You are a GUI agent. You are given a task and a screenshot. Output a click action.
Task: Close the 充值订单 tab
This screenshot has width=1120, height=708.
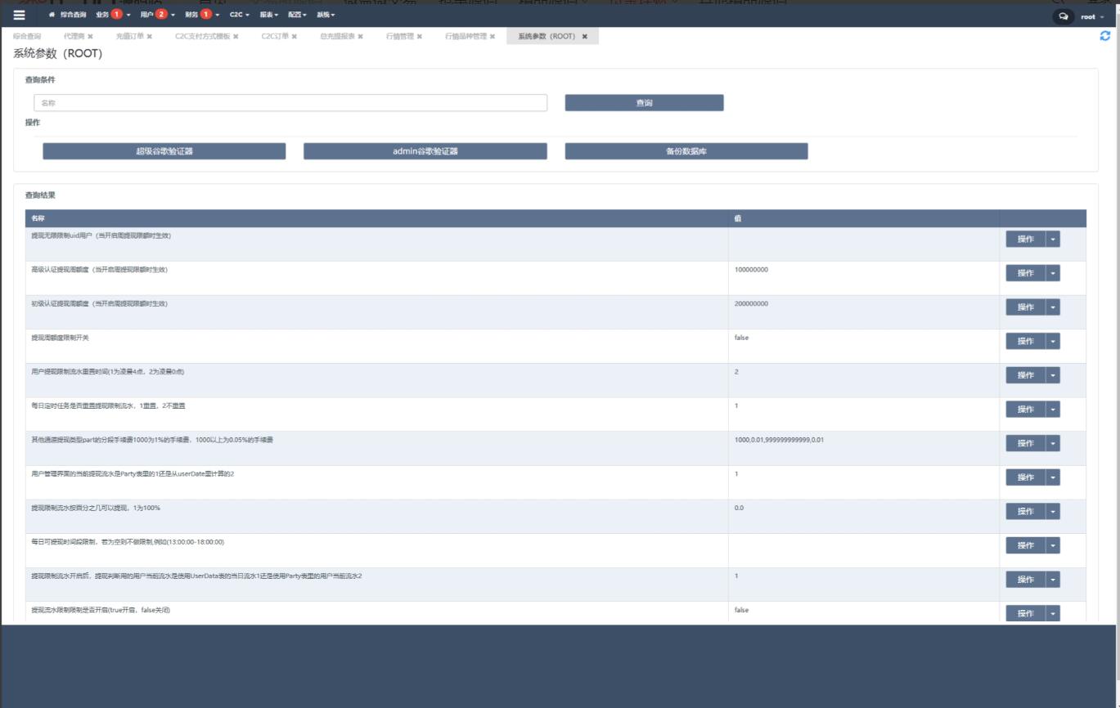point(150,37)
